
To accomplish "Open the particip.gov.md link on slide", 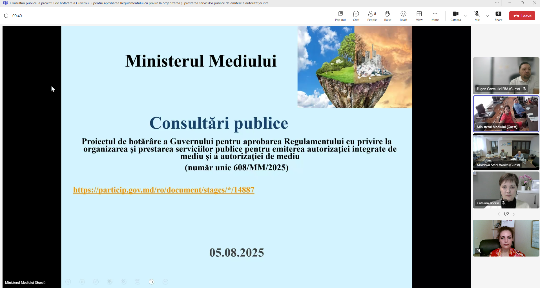I will 163,190.
